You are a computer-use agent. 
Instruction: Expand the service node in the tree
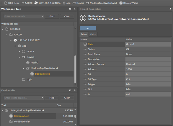(19, 51)
